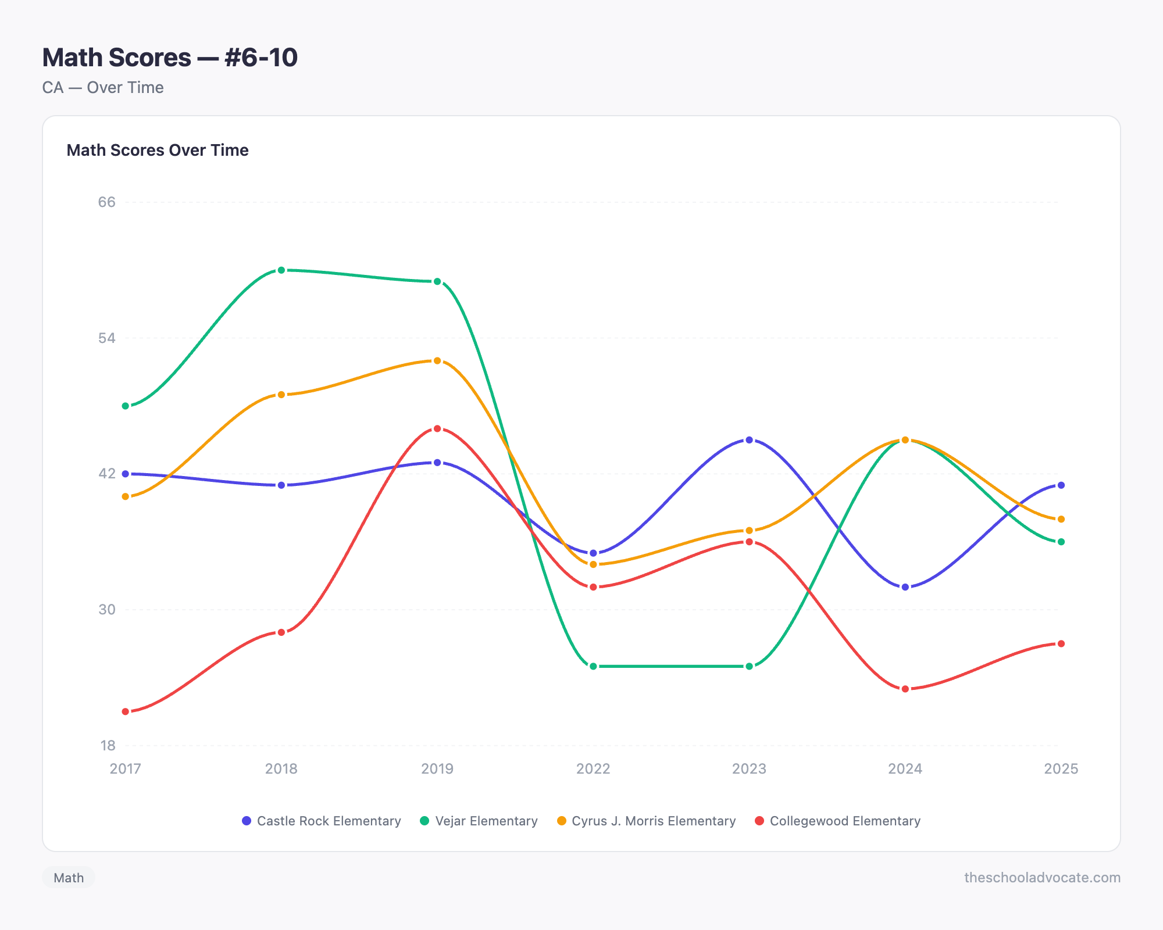Click the 54 y-axis value
This screenshot has height=930, width=1163.
[107, 338]
